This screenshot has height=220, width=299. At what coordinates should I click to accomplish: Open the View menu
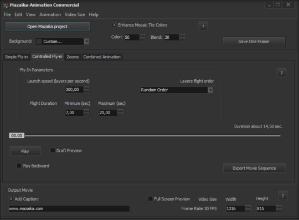[30, 14]
